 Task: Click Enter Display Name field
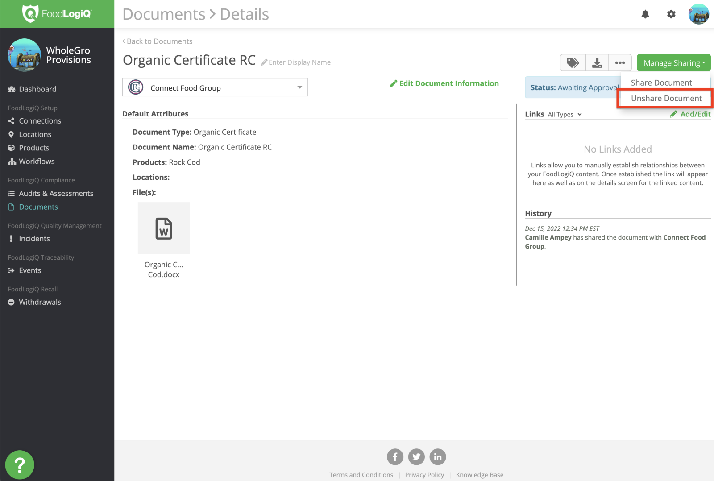299,62
